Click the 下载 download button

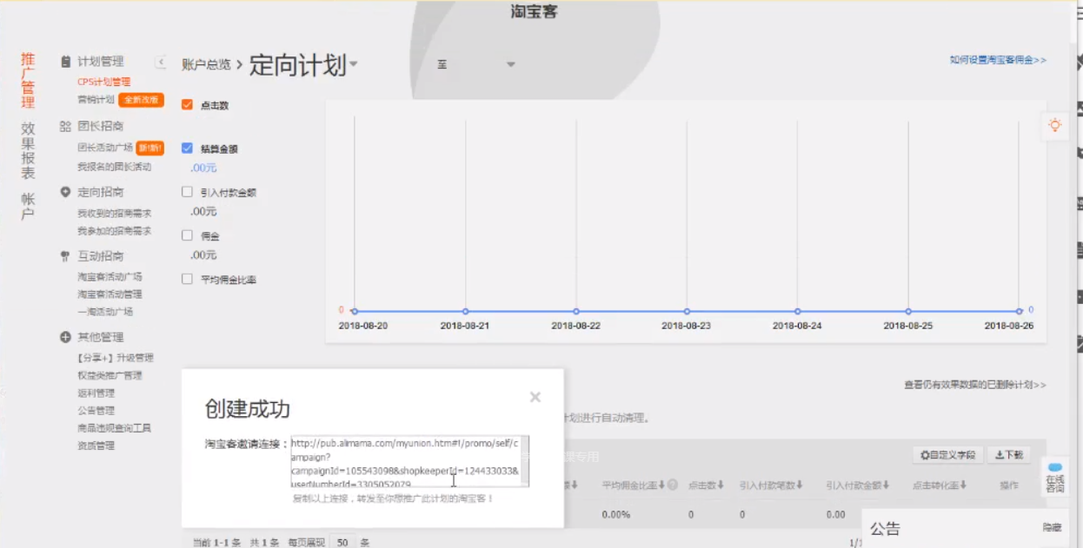coord(1008,455)
